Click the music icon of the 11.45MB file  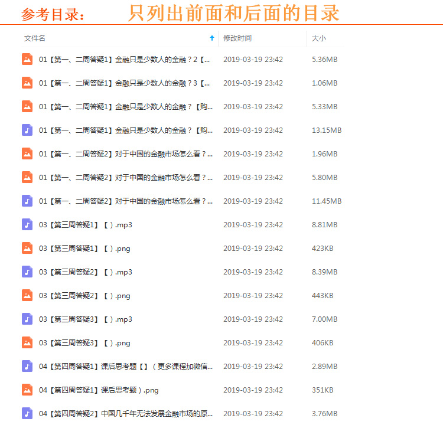27,201
